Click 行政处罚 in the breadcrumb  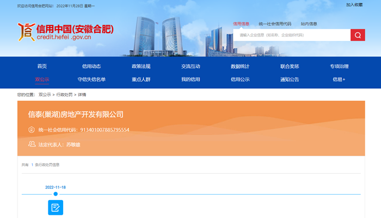coord(64,94)
